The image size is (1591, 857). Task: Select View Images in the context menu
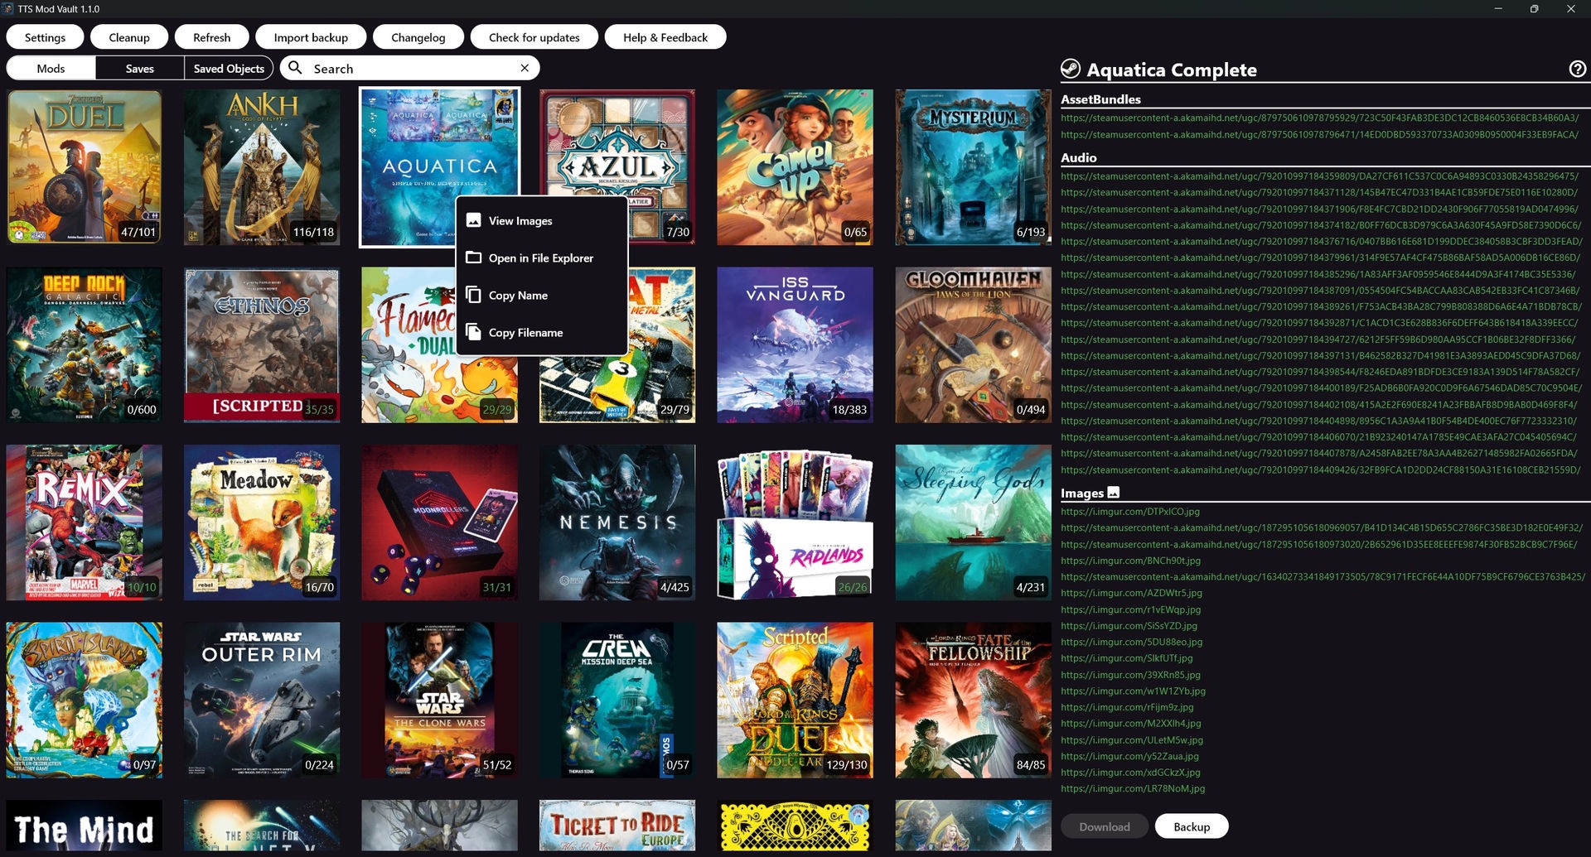point(542,221)
